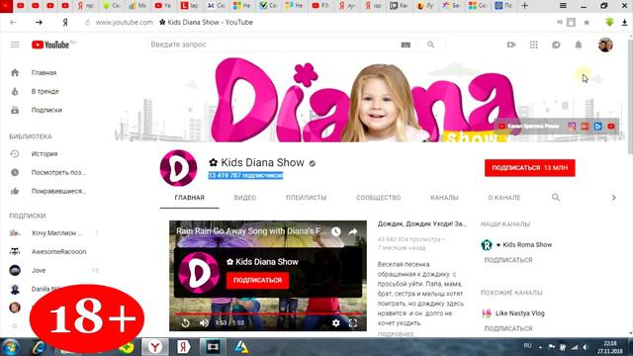Open the on-screen keyboard icon in search

[406, 44]
